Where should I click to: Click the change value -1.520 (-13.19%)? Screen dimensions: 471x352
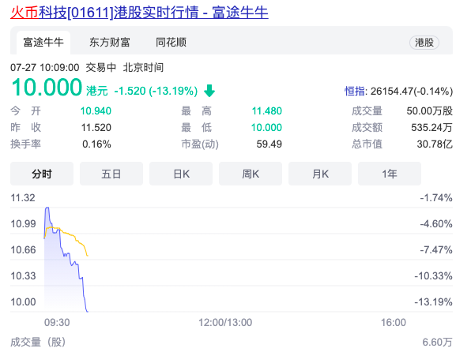[x=156, y=91]
